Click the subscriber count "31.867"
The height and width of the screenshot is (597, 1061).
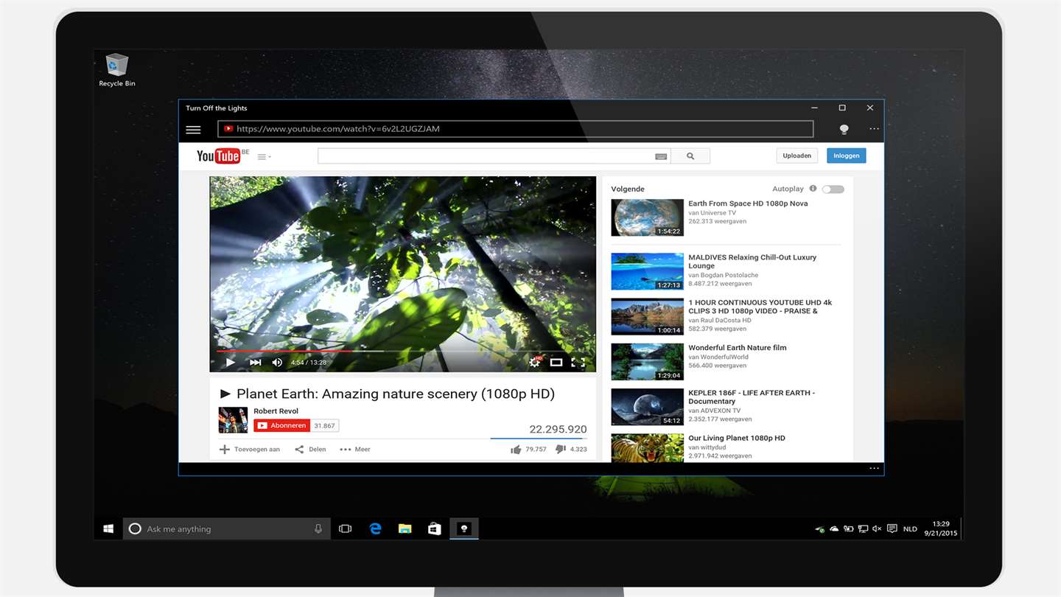[x=324, y=426]
